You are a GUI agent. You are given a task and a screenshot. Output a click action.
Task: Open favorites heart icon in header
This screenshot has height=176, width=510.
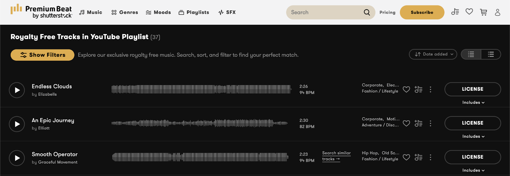pyautogui.click(x=469, y=12)
